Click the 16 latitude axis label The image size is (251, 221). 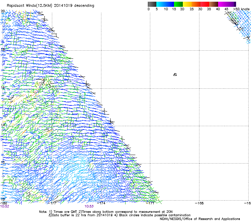pyautogui.click(x=3, y=87)
